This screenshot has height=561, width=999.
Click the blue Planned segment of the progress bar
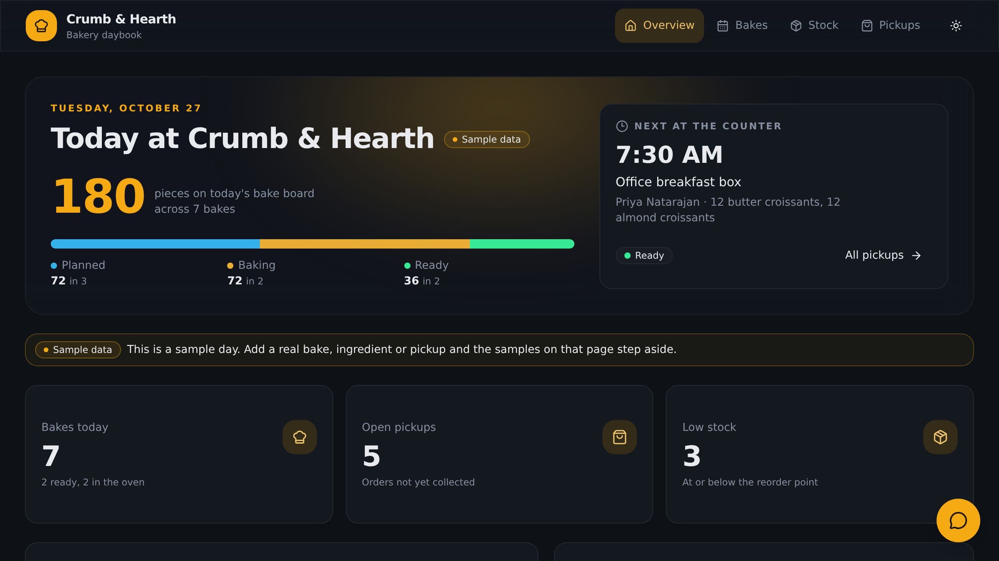coord(155,244)
